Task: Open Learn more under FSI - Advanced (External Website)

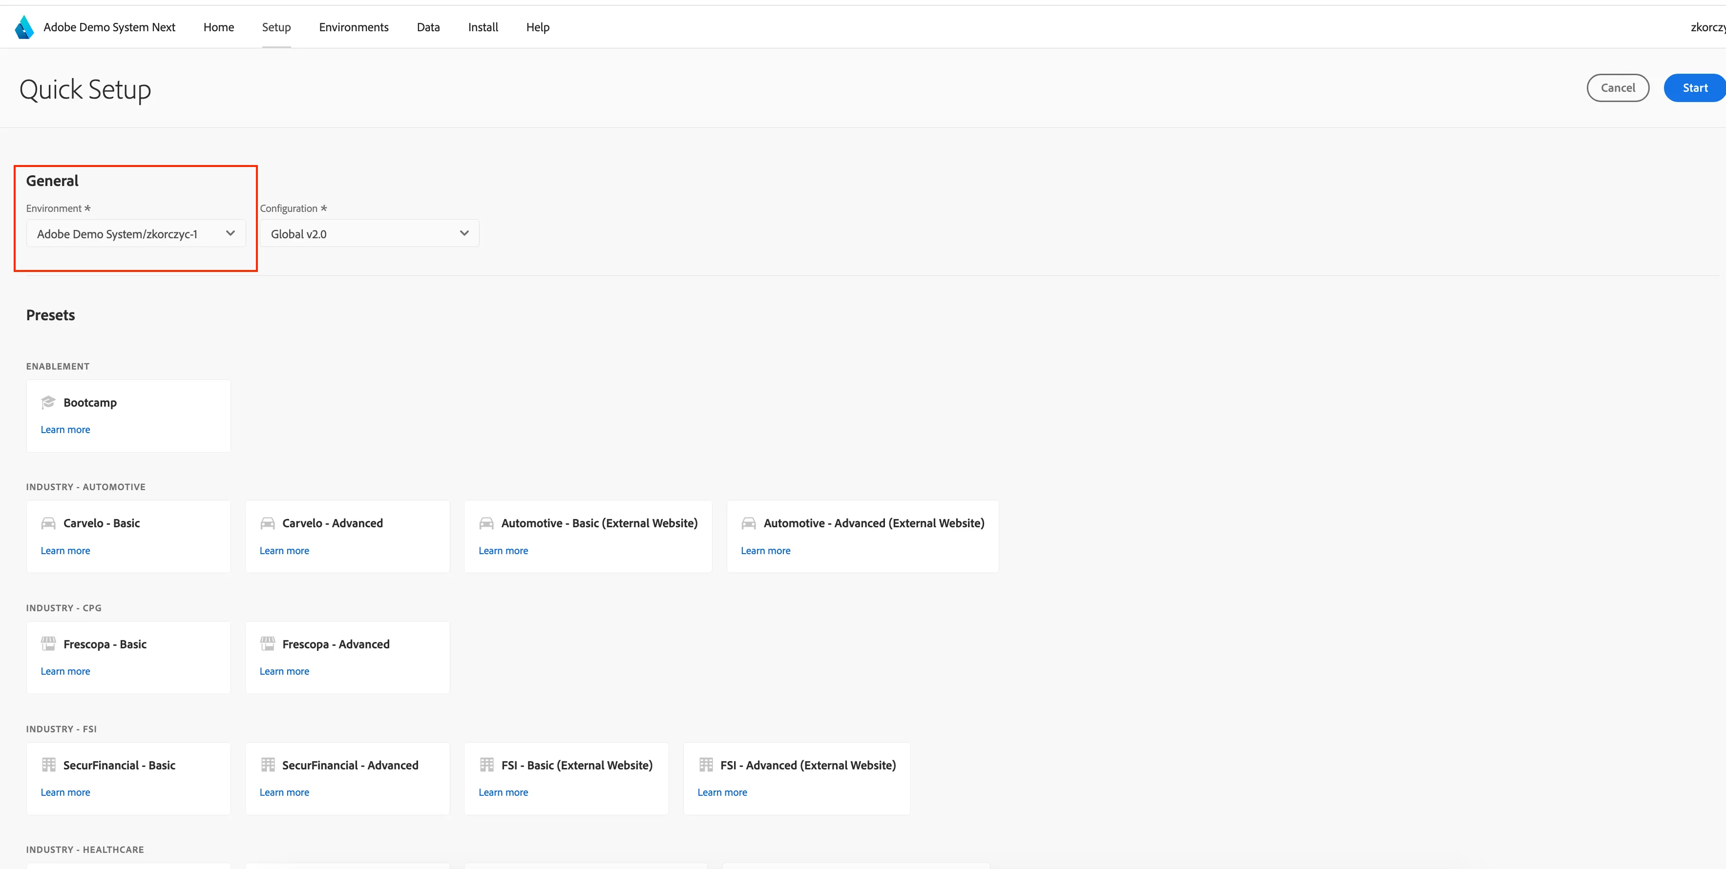Action: [x=722, y=792]
